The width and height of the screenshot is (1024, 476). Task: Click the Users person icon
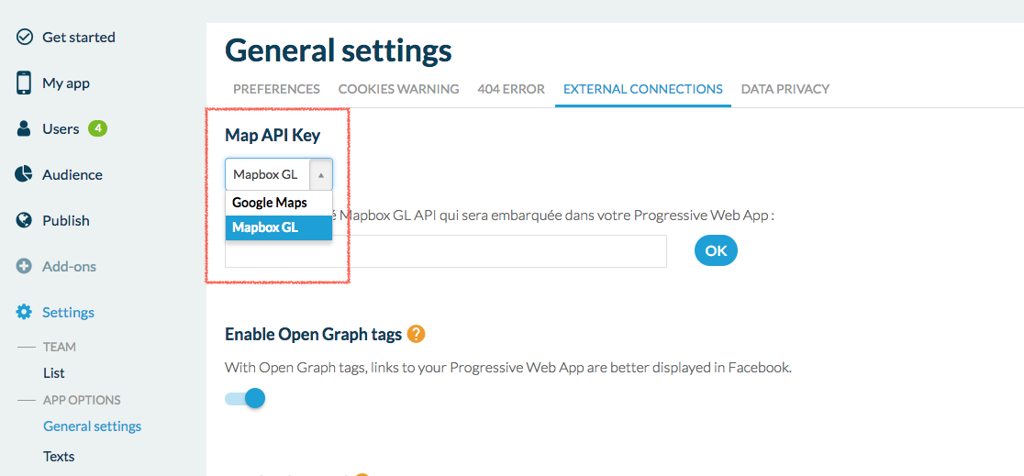[x=25, y=129]
